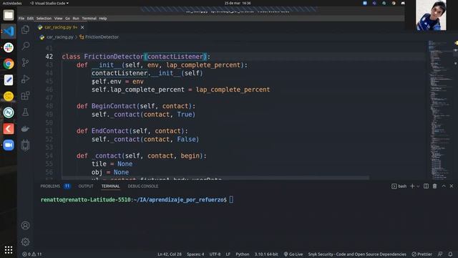Split the terminal panel
Image resolution: width=458 pixels, height=258 pixels.
[x=427, y=186]
